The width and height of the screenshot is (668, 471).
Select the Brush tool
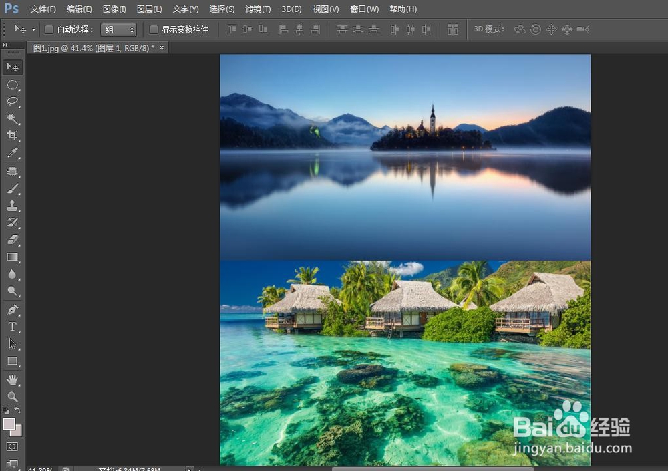click(x=12, y=188)
